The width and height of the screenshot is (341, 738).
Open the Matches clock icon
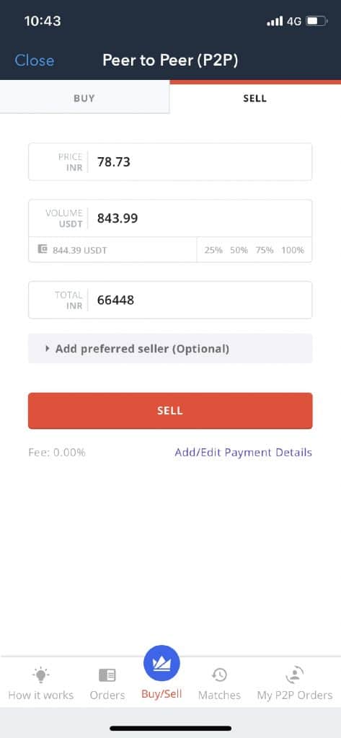coord(219,675)
